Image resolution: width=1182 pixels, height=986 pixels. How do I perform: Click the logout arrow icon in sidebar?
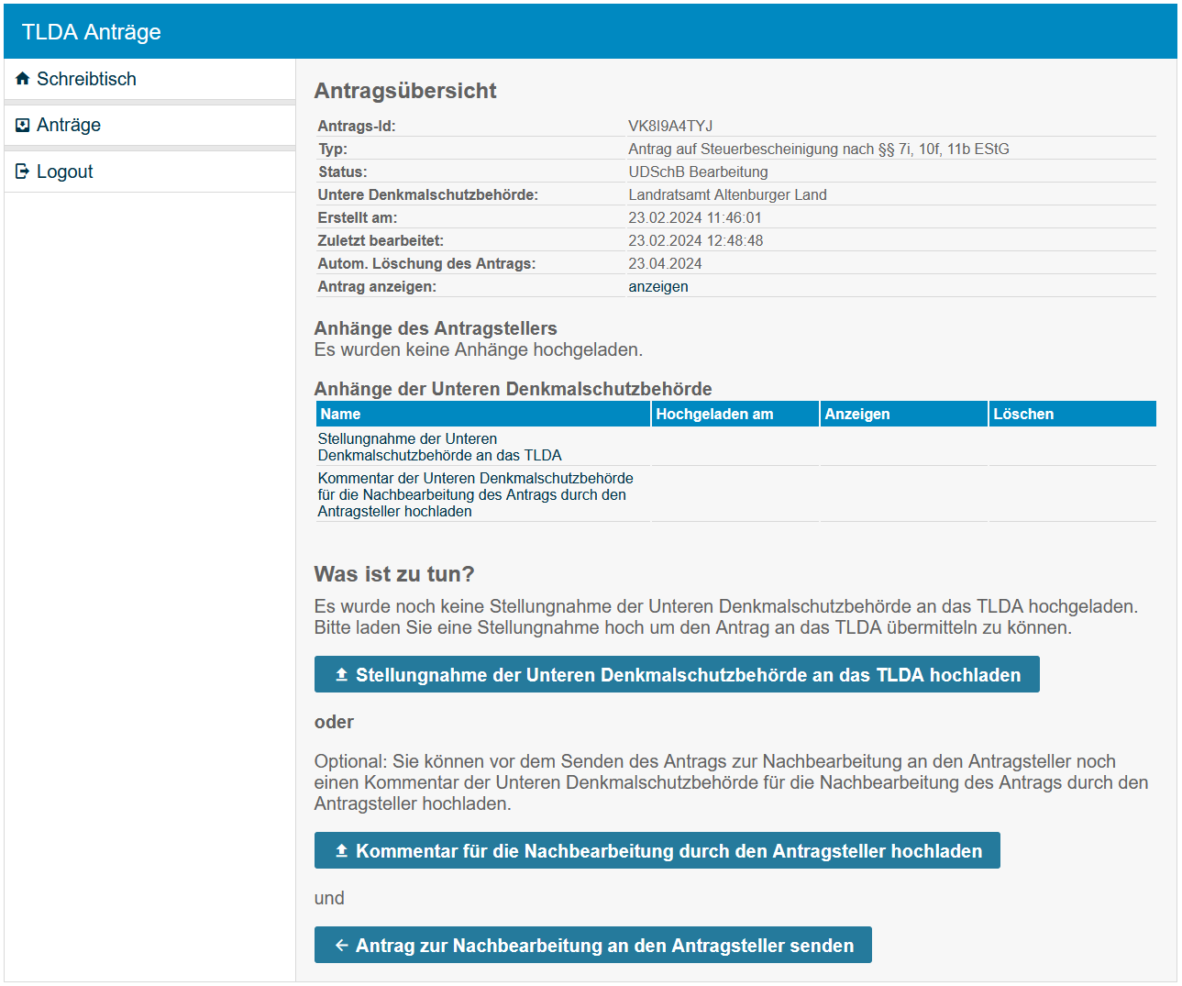coord(23,172)
